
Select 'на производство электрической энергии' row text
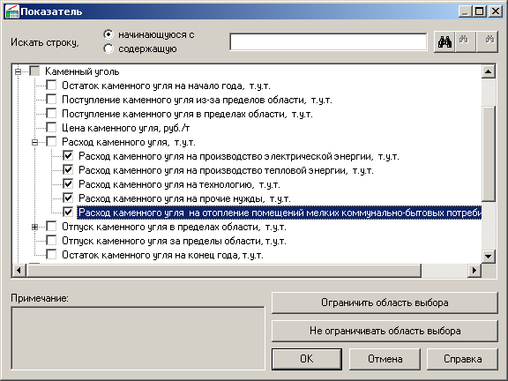pyautogui.click(x=239, y=156)
